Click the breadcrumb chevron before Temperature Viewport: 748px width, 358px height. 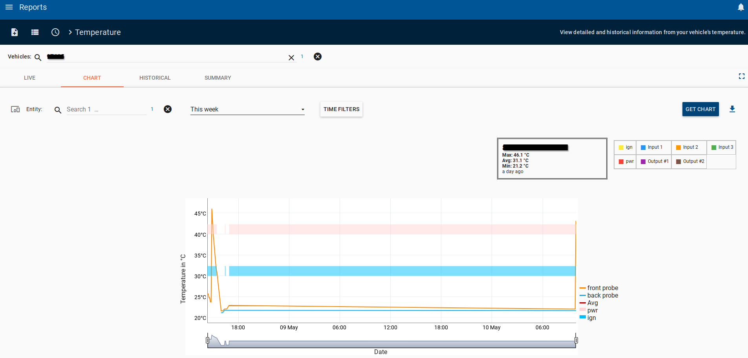[70, 32]
